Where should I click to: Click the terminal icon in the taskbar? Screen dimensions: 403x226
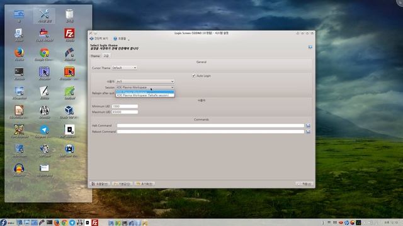coord(49,222)
